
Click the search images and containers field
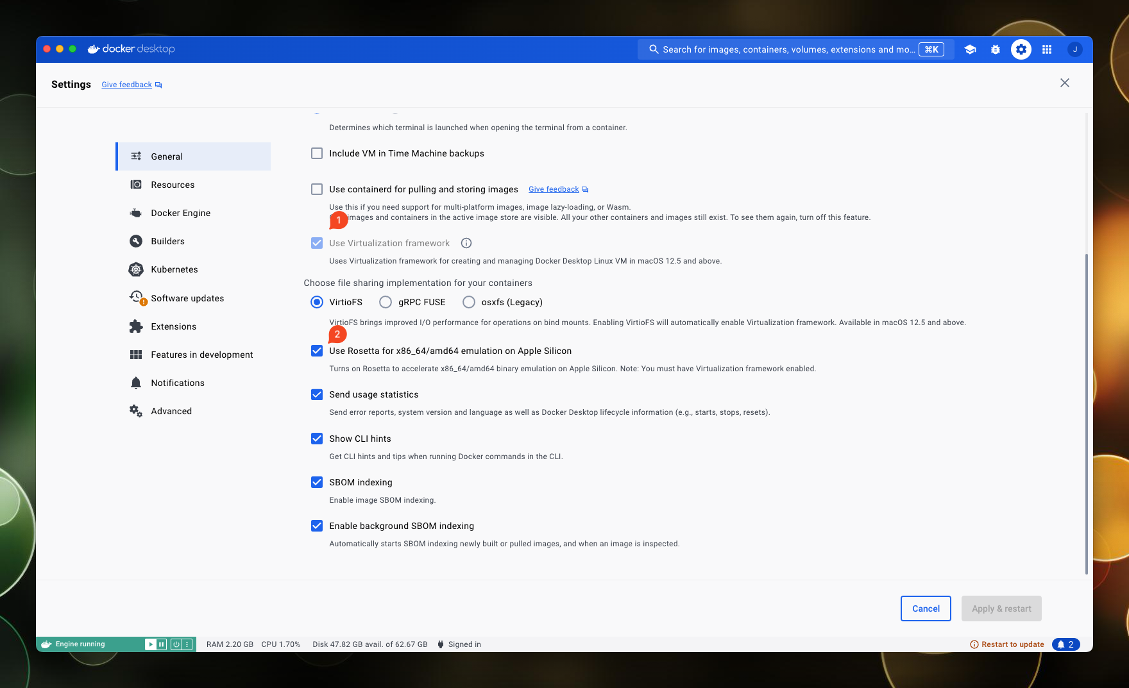tap(795, 49)
